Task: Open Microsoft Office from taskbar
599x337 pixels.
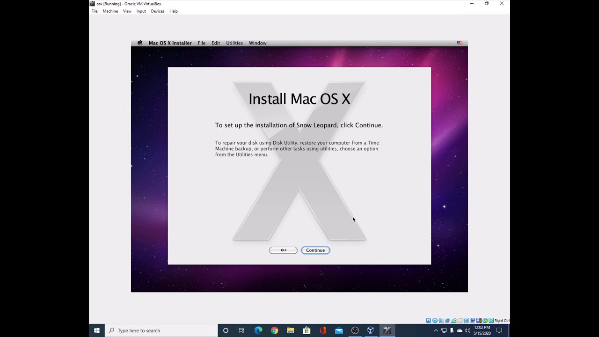Action: coord(322,330)
